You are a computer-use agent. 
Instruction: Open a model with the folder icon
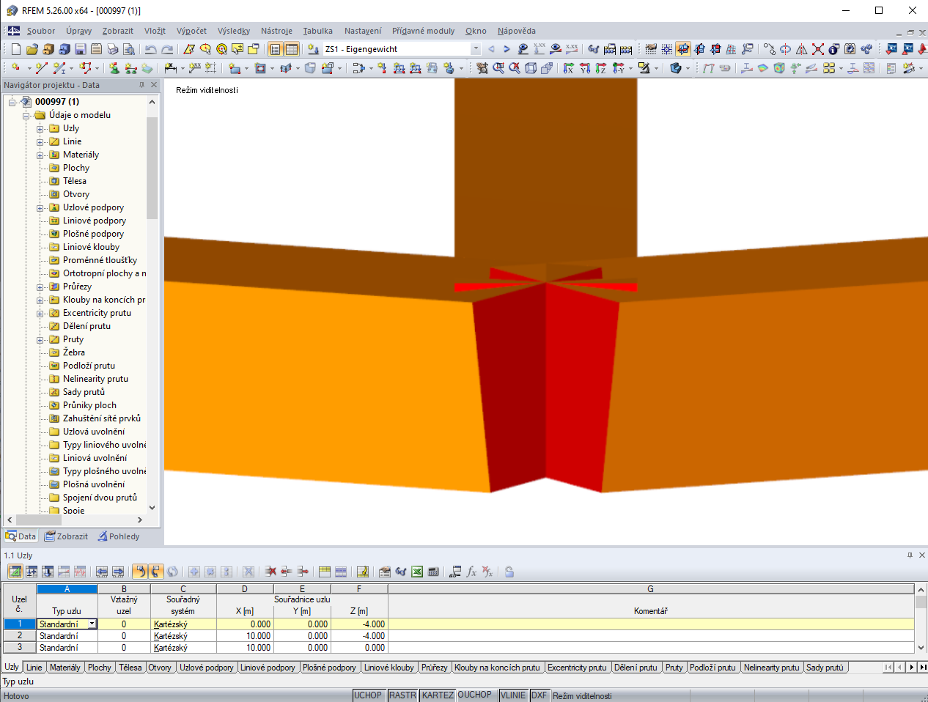click(x=32, y=49)
